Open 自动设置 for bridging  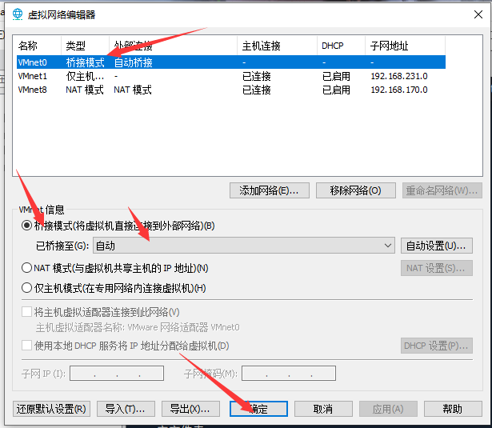click(437, 245)
